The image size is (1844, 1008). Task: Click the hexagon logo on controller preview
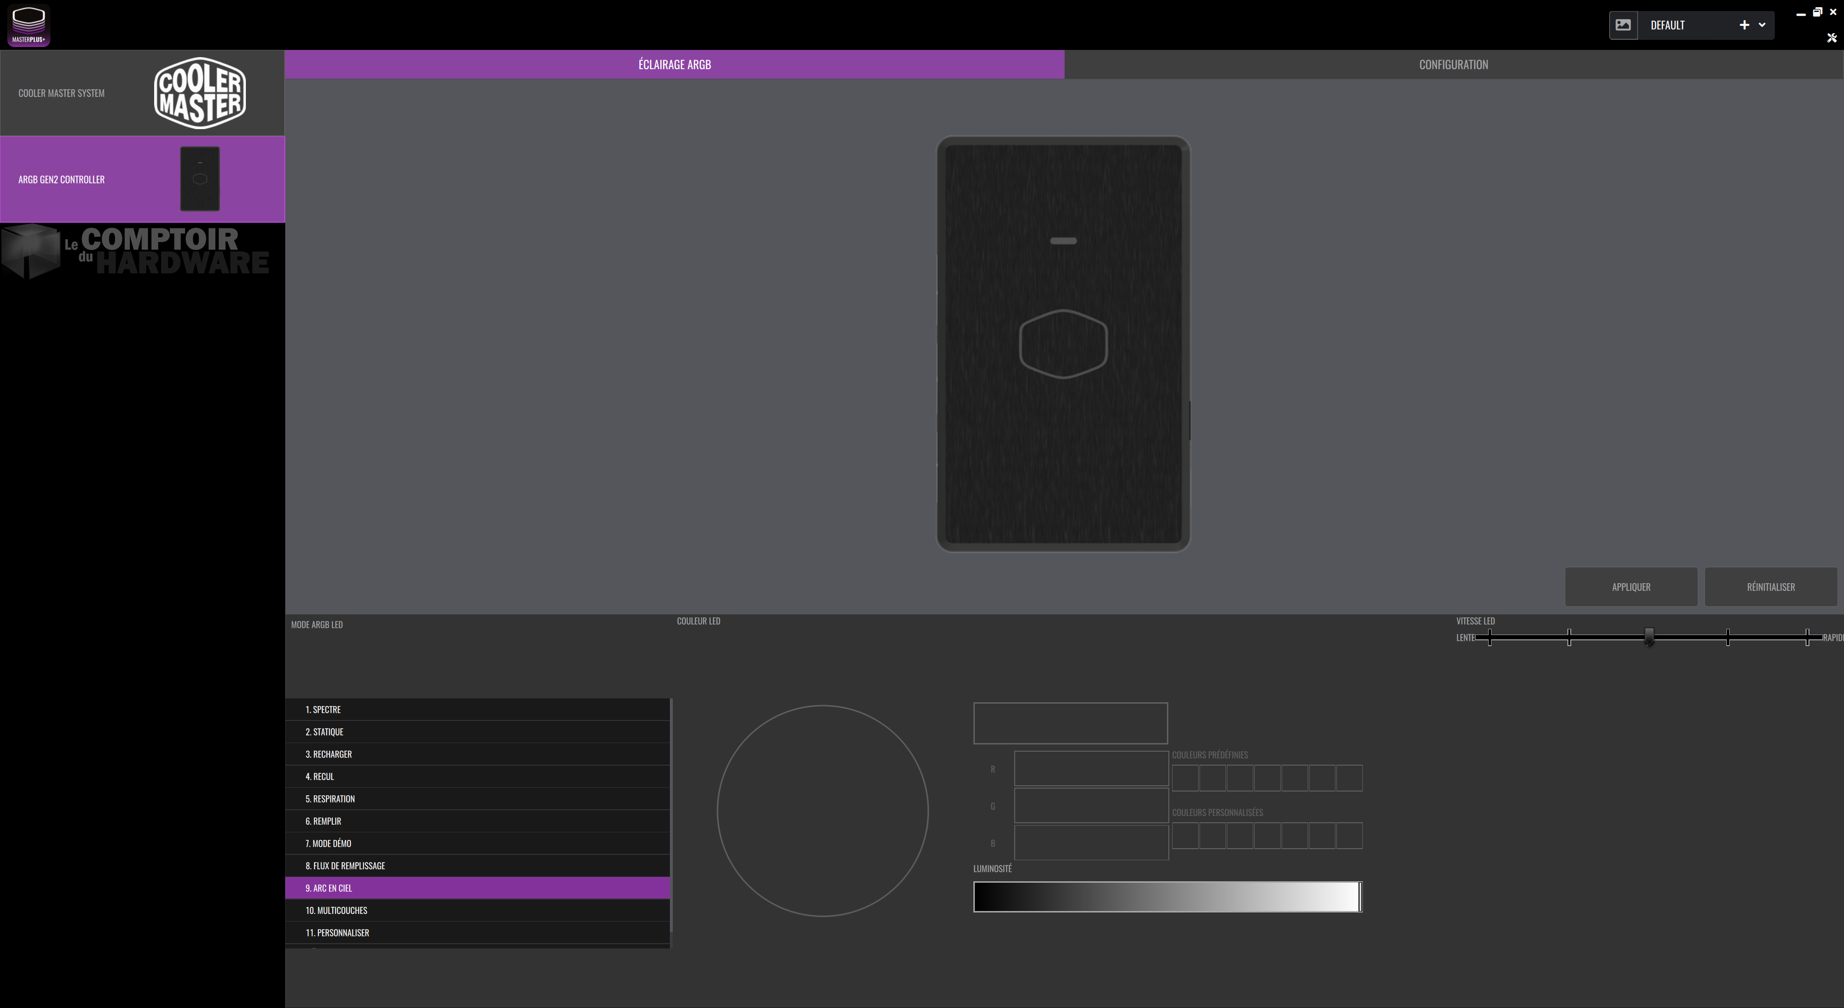[x=1063, y=343]
